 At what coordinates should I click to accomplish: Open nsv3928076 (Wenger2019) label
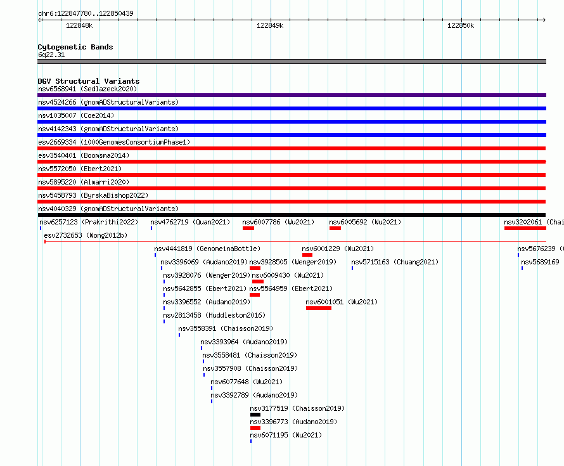[x=207, y=275]
